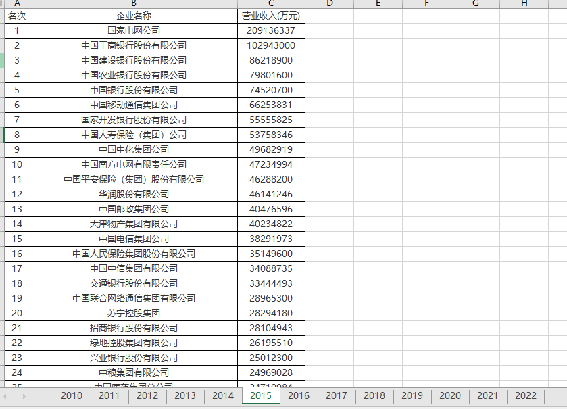Click the 名次 header cell

pyautogui.click(x=17, y=16)
